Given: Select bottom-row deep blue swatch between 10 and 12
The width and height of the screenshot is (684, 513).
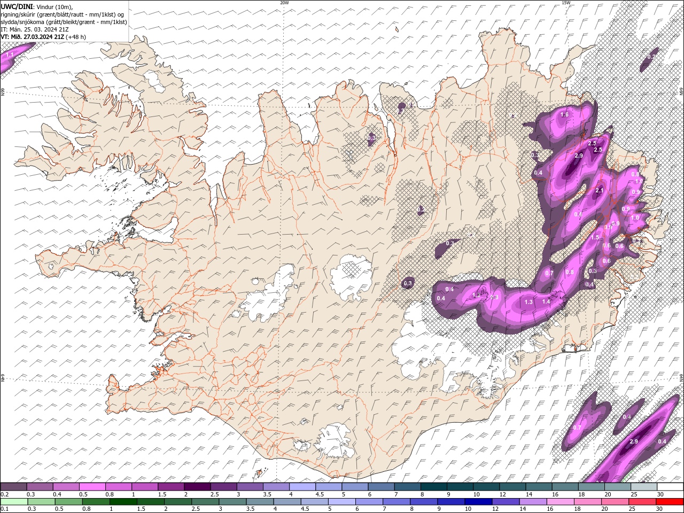Looking at the screenshot, I should tap(478, 501).
